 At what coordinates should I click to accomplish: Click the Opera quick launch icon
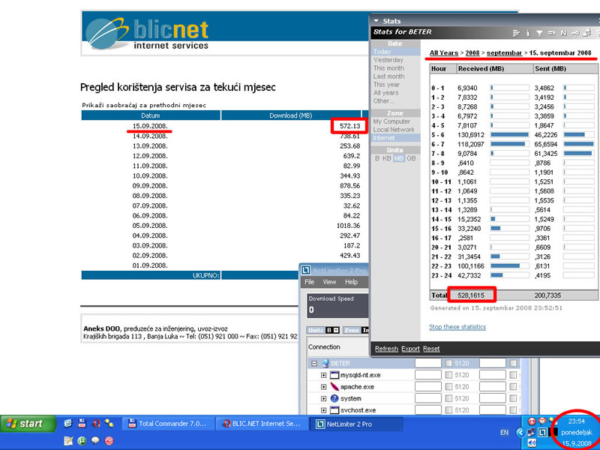[x=97, y=423]
